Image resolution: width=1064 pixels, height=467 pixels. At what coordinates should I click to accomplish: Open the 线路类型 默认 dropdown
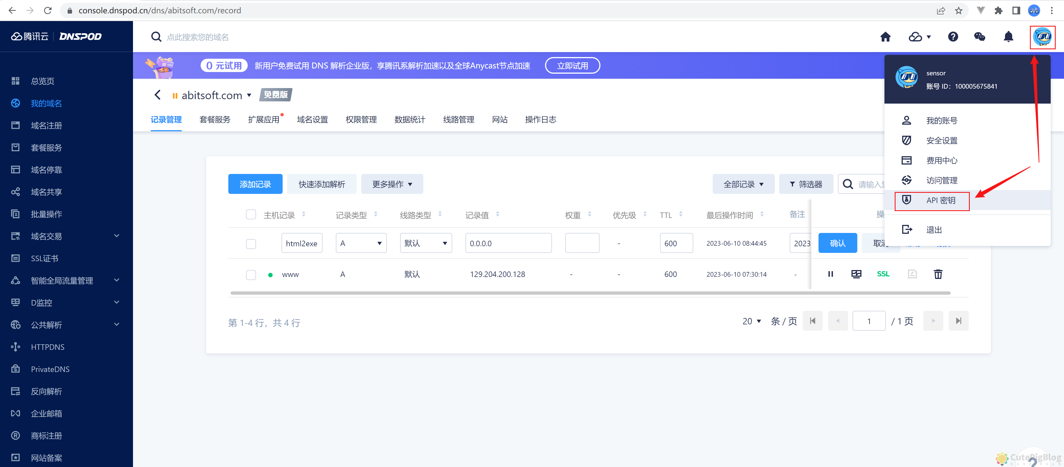pos(425,243)
